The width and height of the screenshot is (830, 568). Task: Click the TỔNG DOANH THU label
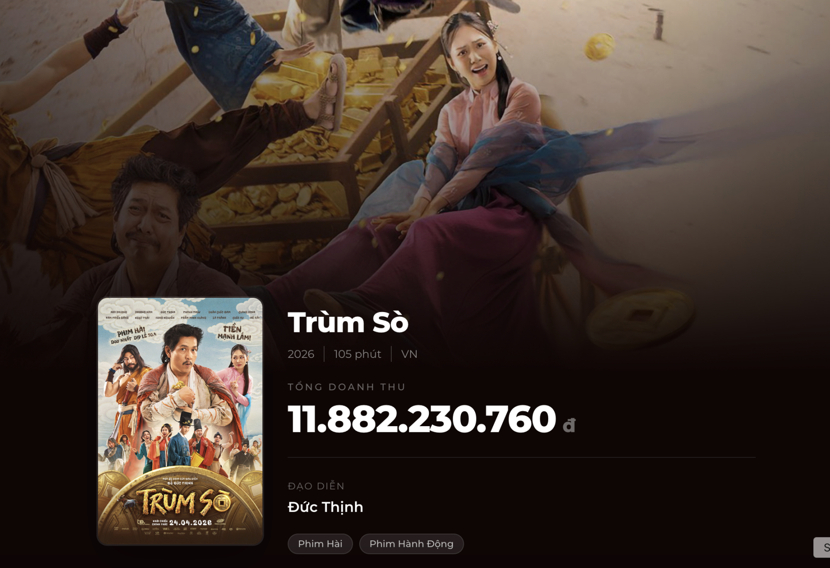(x=347, y=387)
